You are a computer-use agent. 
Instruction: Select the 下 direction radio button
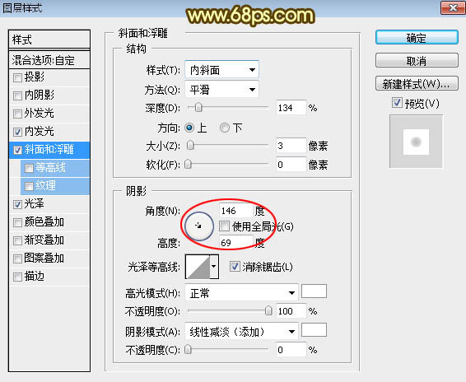[x=225, y=128]
